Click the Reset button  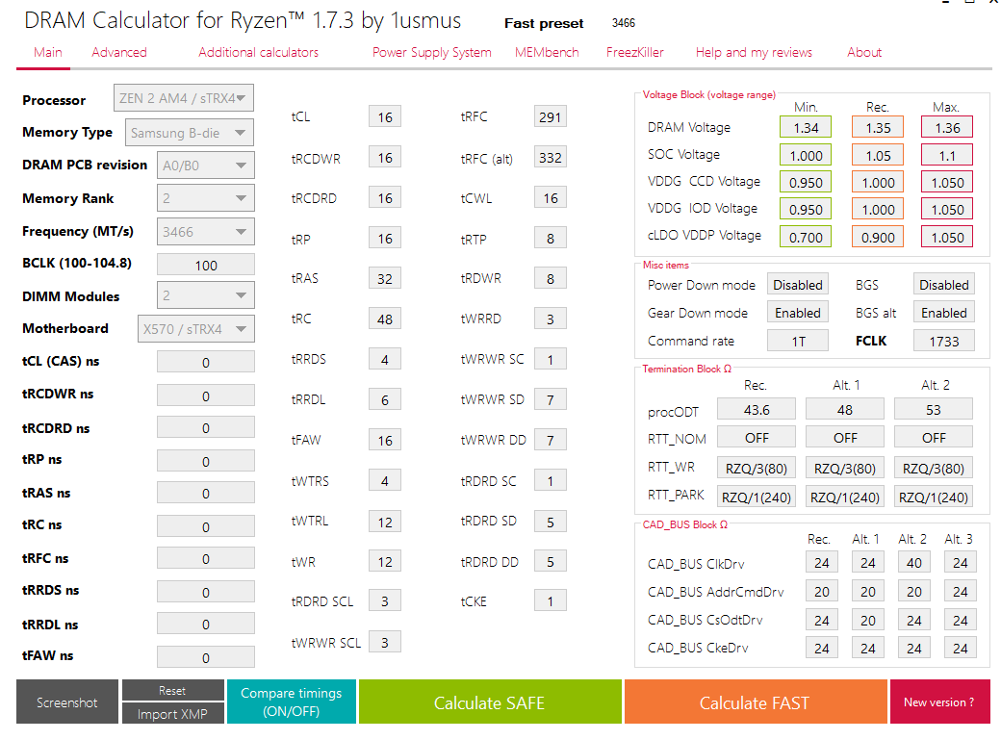tap(172, 690)
